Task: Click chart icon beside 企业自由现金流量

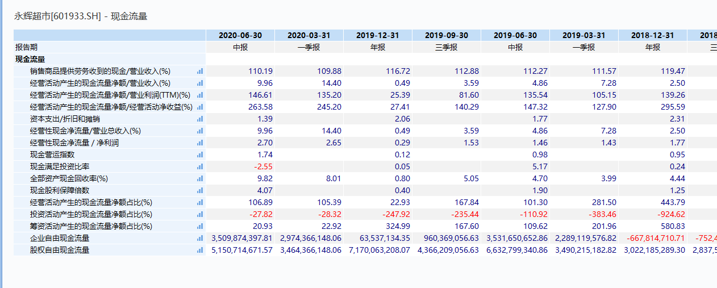Action: [200, 238]
